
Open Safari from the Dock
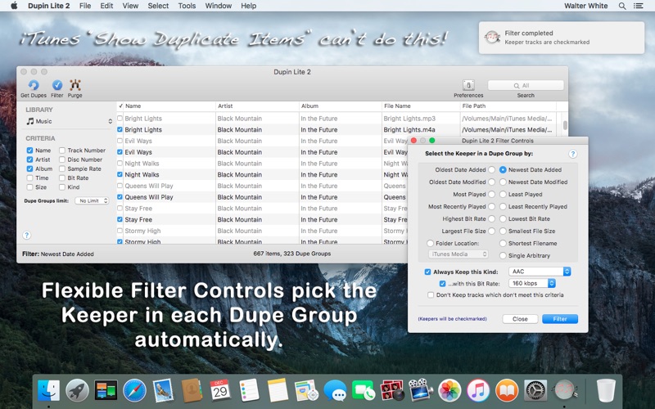[x=134, y=390]
